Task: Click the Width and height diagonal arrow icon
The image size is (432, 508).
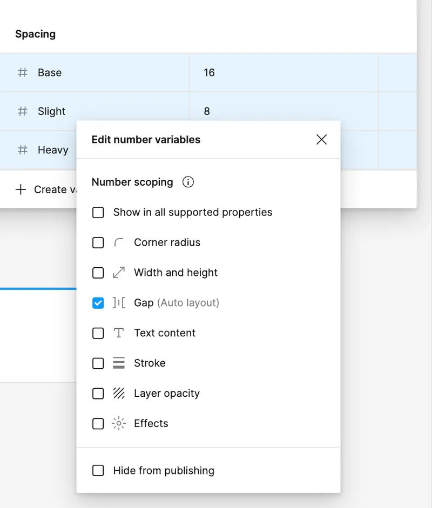Action: (119, 273)
